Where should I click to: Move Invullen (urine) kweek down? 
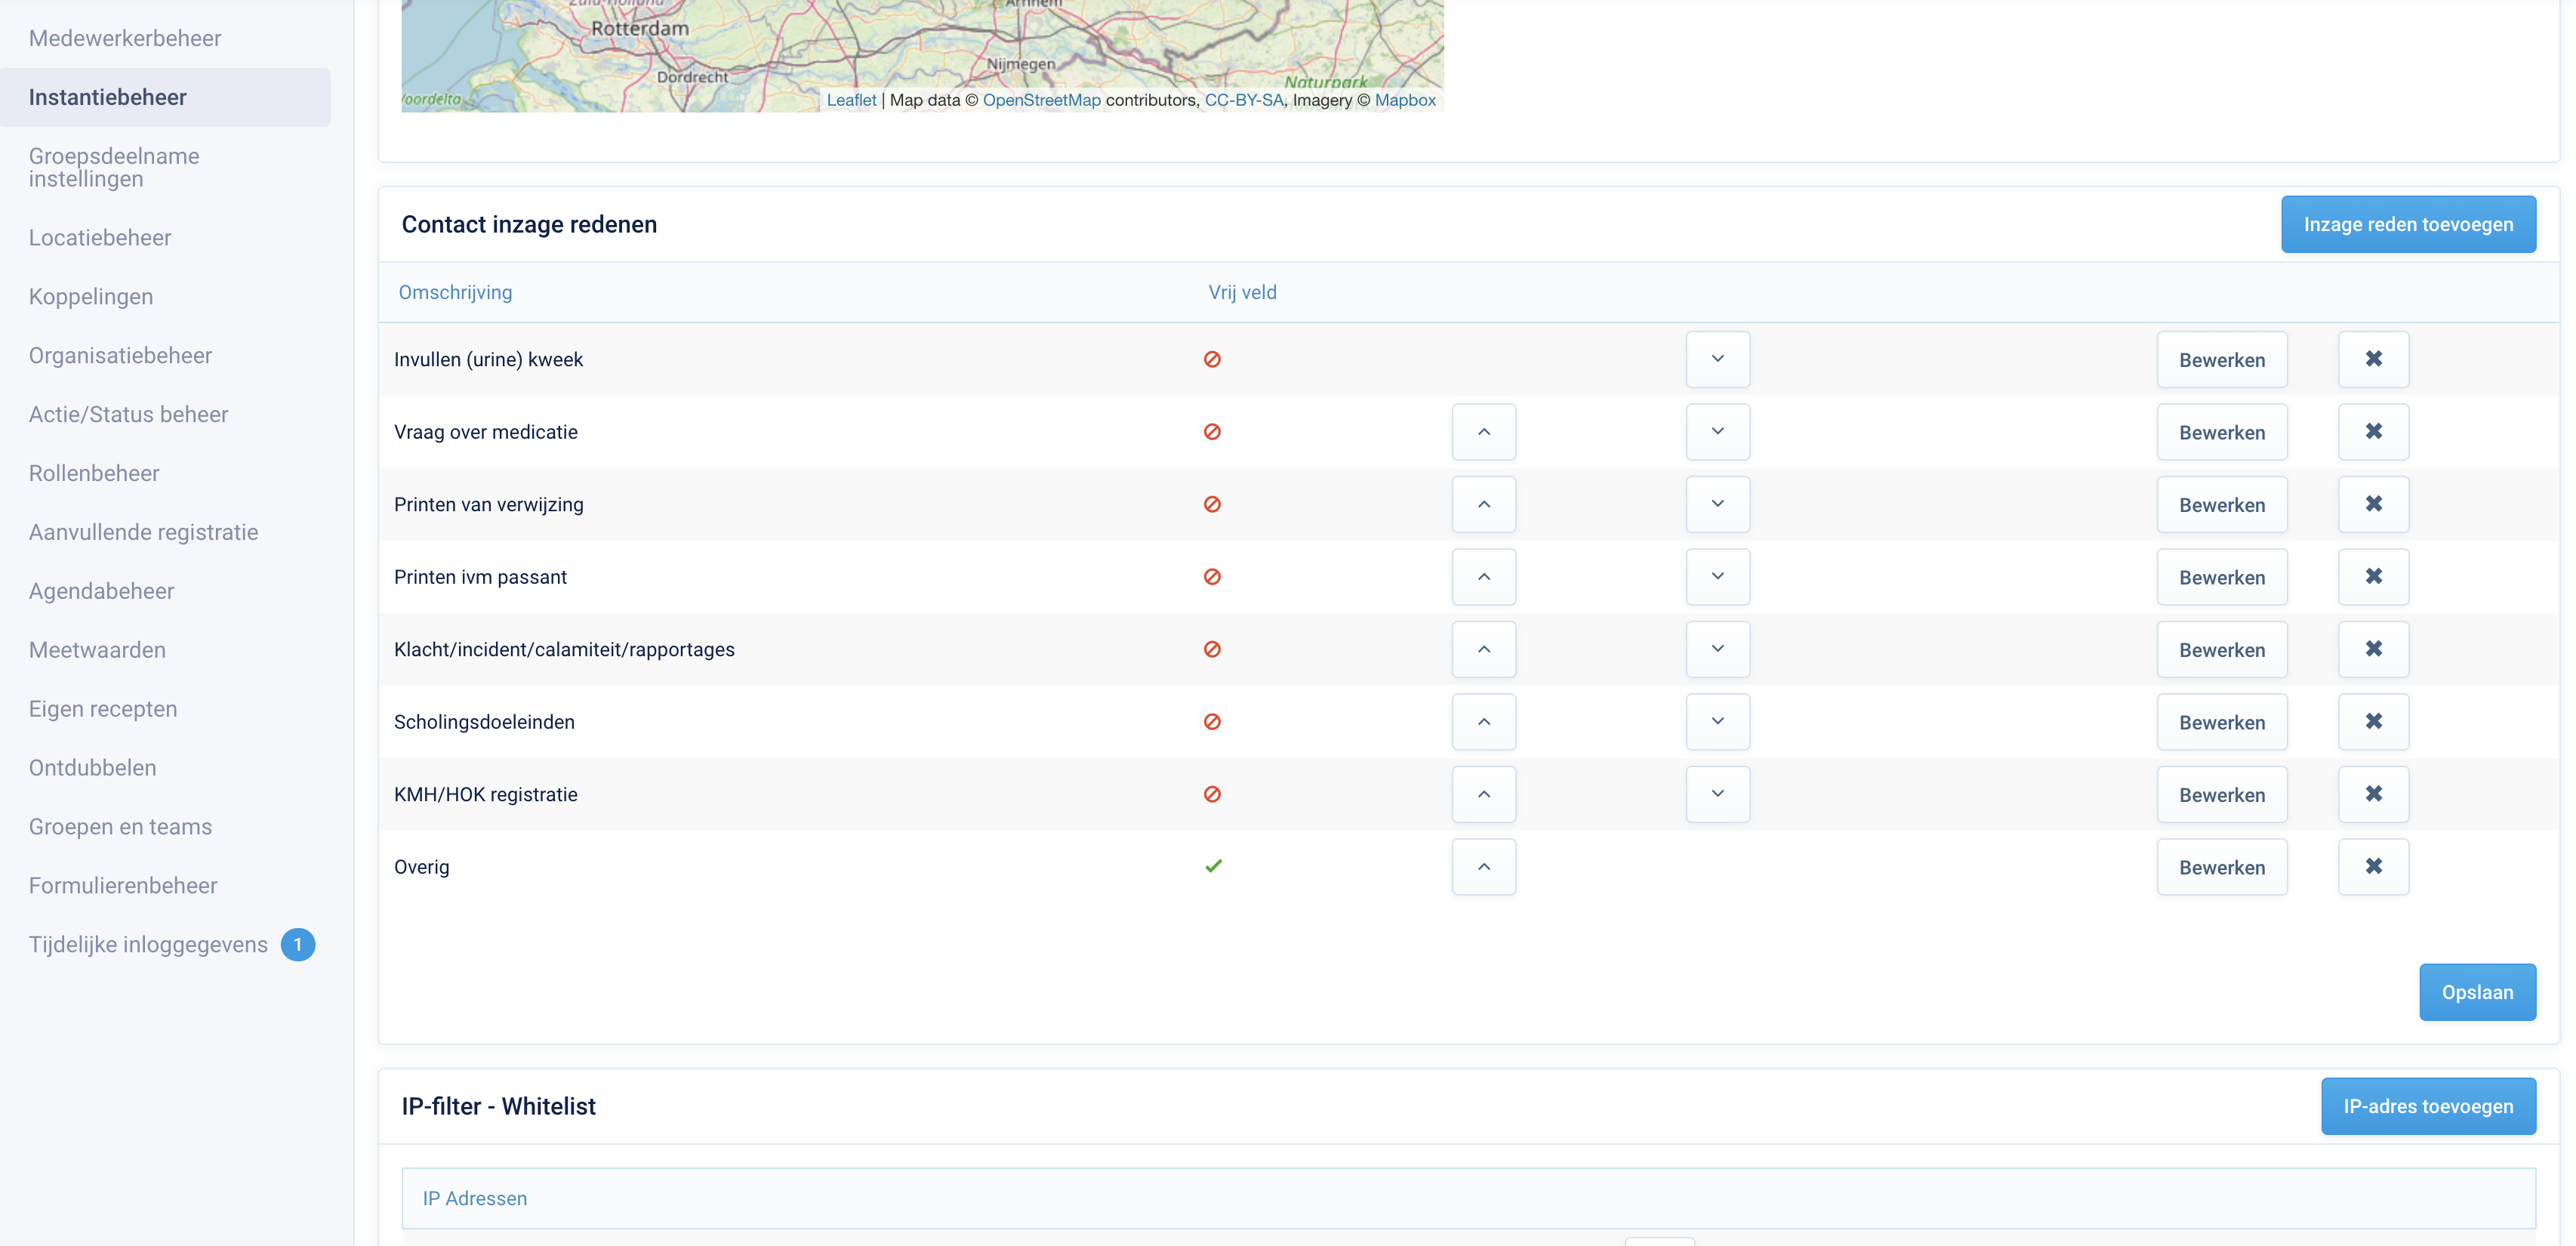1717,359
